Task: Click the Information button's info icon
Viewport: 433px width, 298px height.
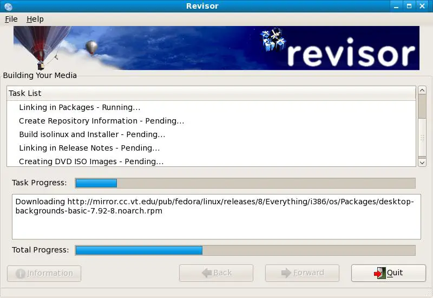Action: click(21, 274)
